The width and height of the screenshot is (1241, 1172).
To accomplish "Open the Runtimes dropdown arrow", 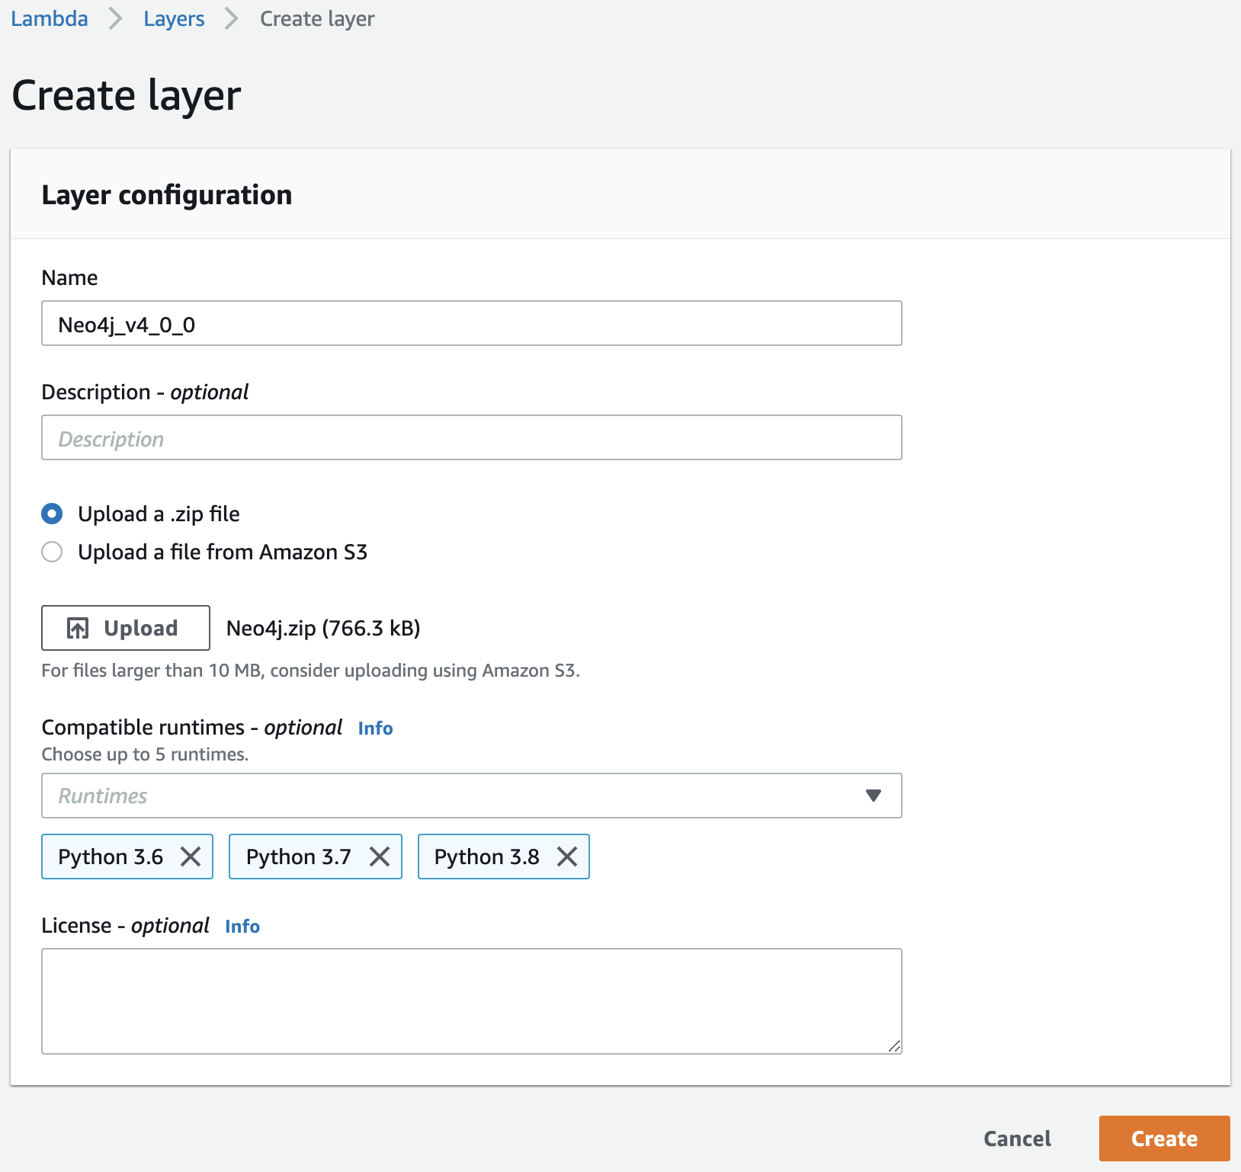I will tap(874, 796).
